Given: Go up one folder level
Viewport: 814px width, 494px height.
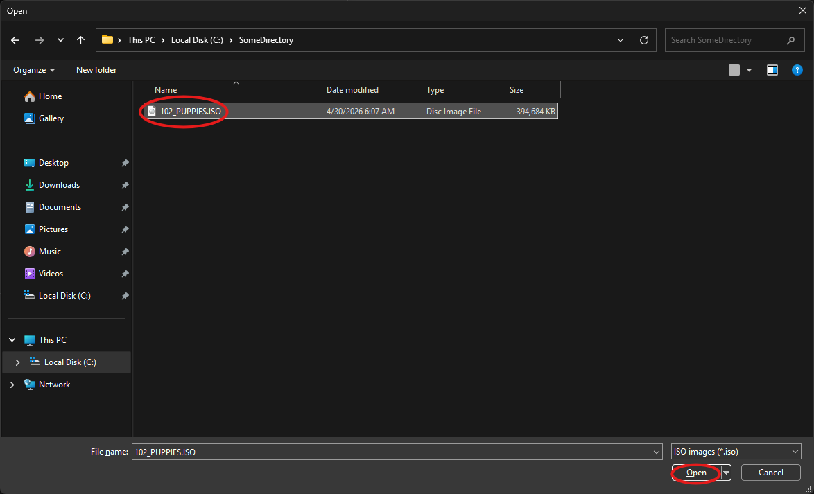Looking at the screenshot, I should coord(80,40).
